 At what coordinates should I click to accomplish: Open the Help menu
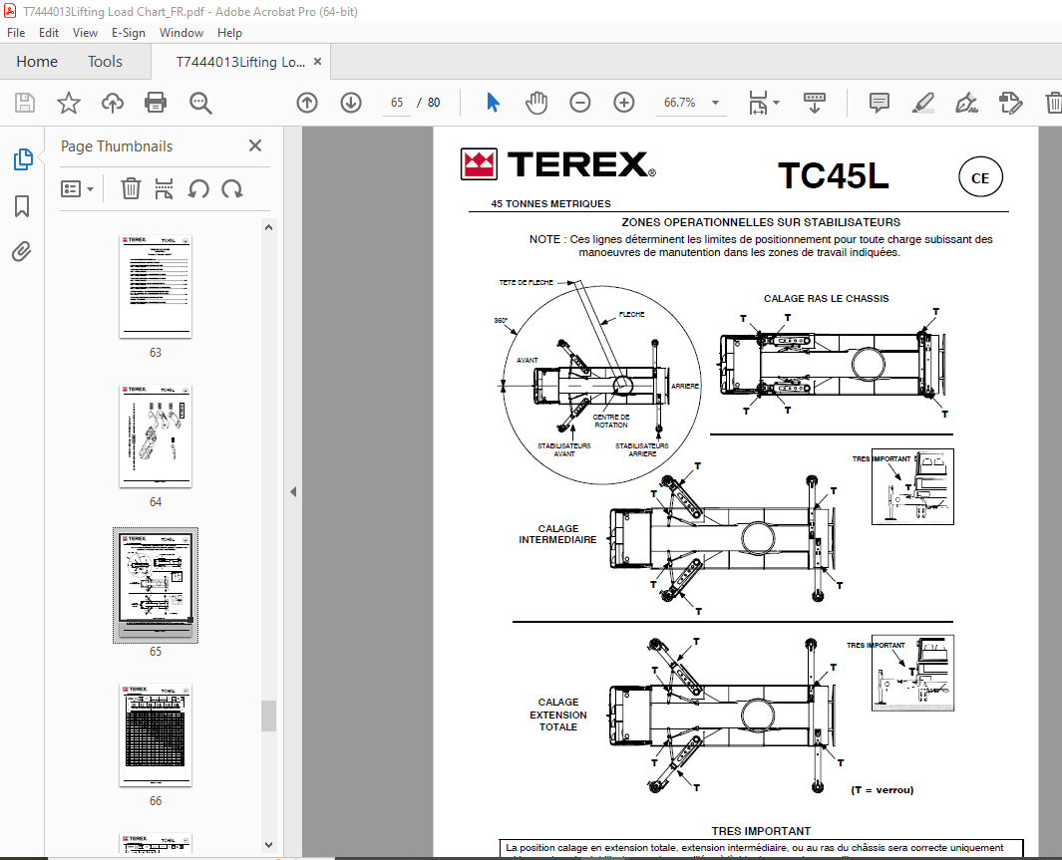(x=229, y=33)
